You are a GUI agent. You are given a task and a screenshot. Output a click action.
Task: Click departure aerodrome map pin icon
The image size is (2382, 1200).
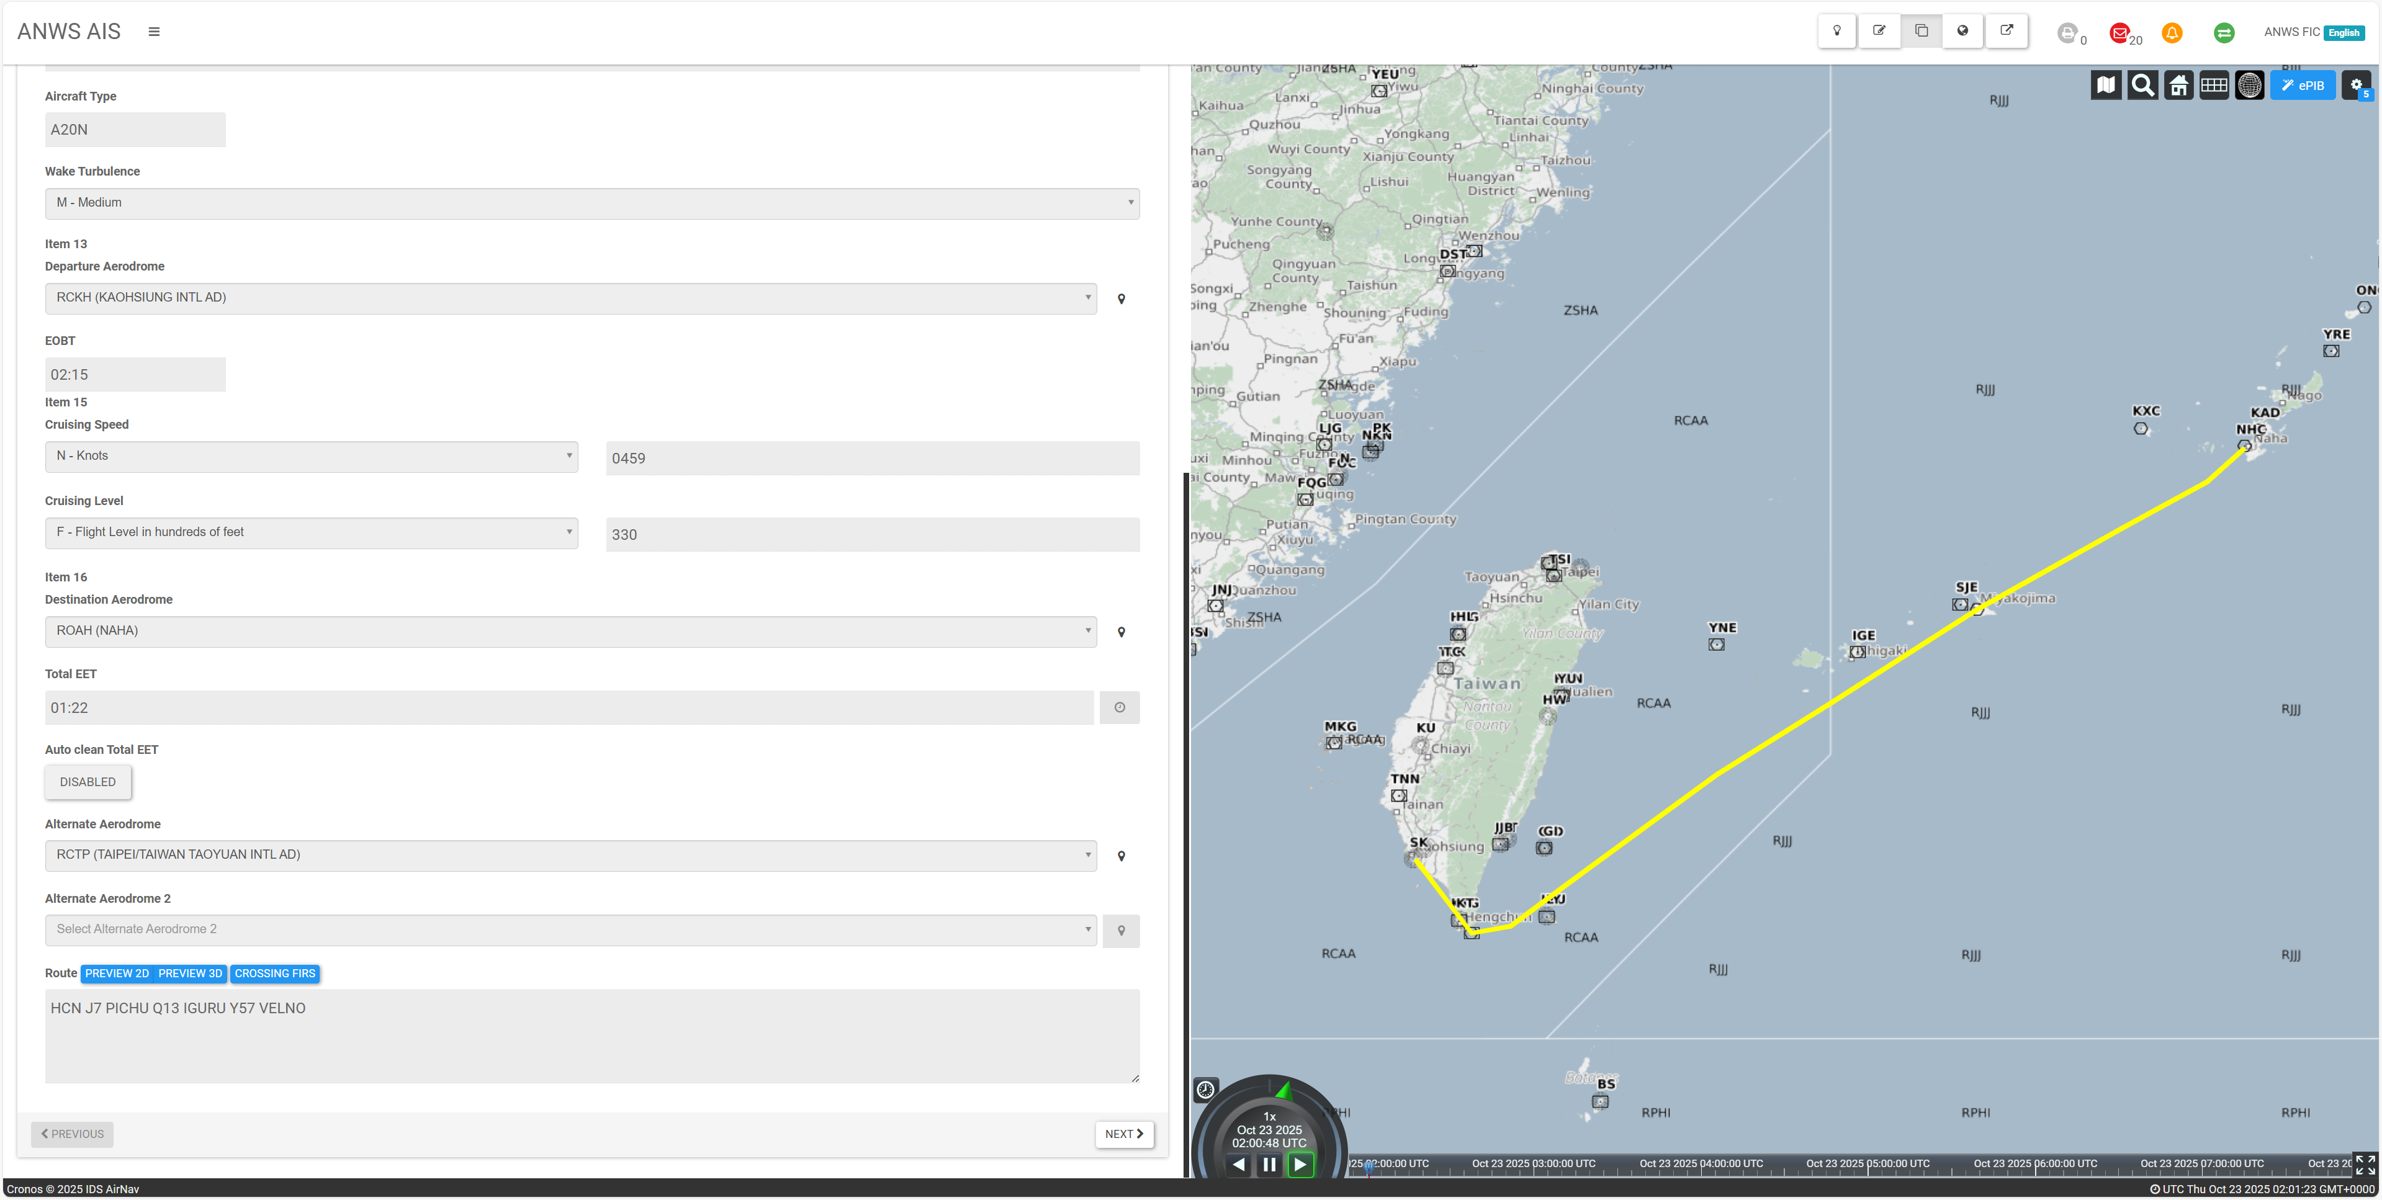pos(1121,298)
